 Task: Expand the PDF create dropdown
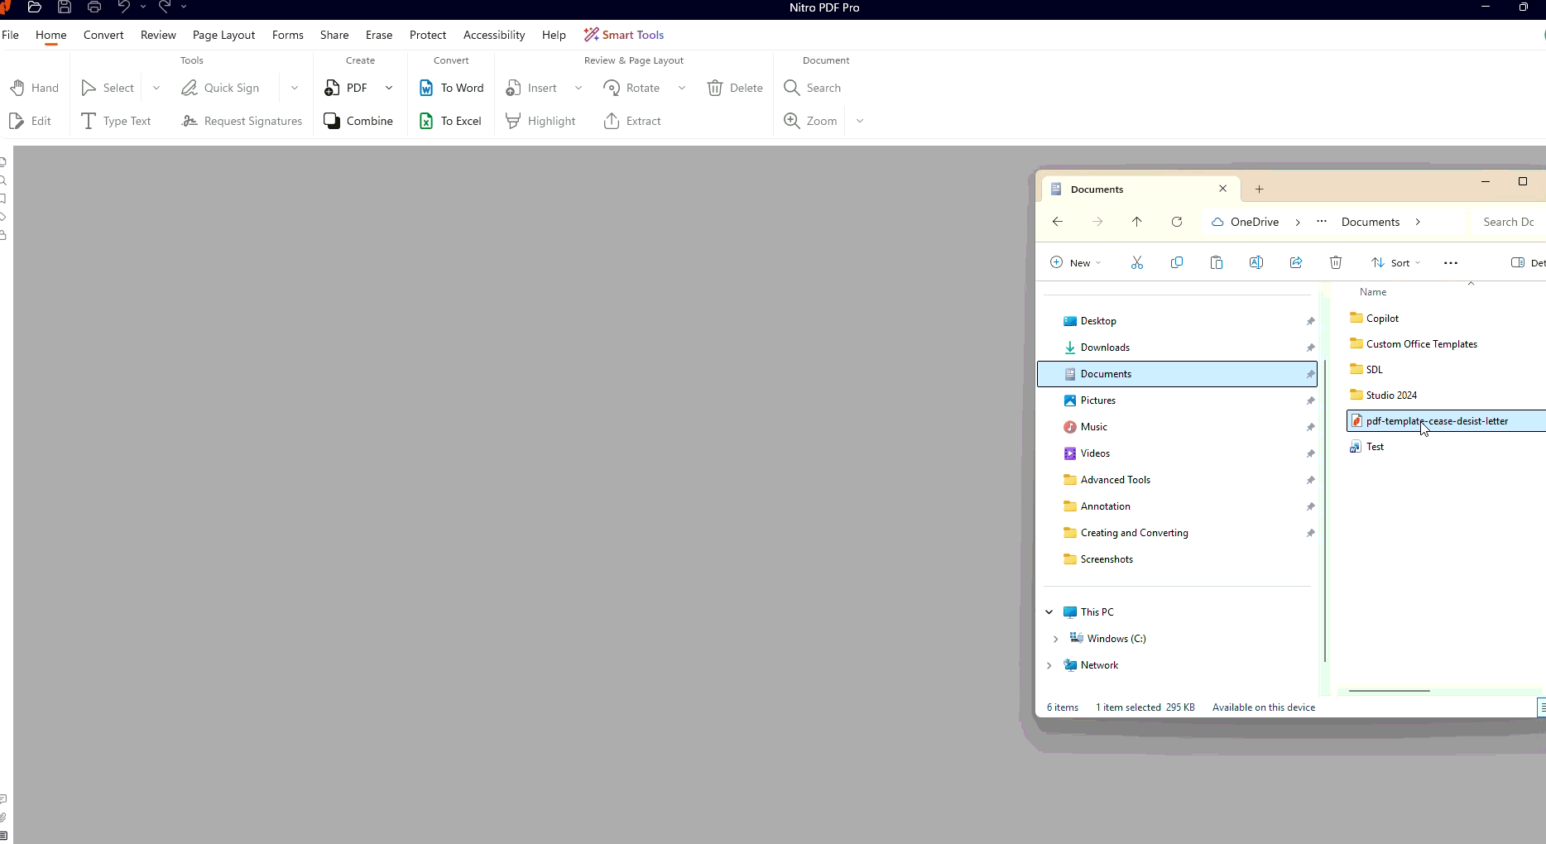pyautogui.click(x=389, y=88)
